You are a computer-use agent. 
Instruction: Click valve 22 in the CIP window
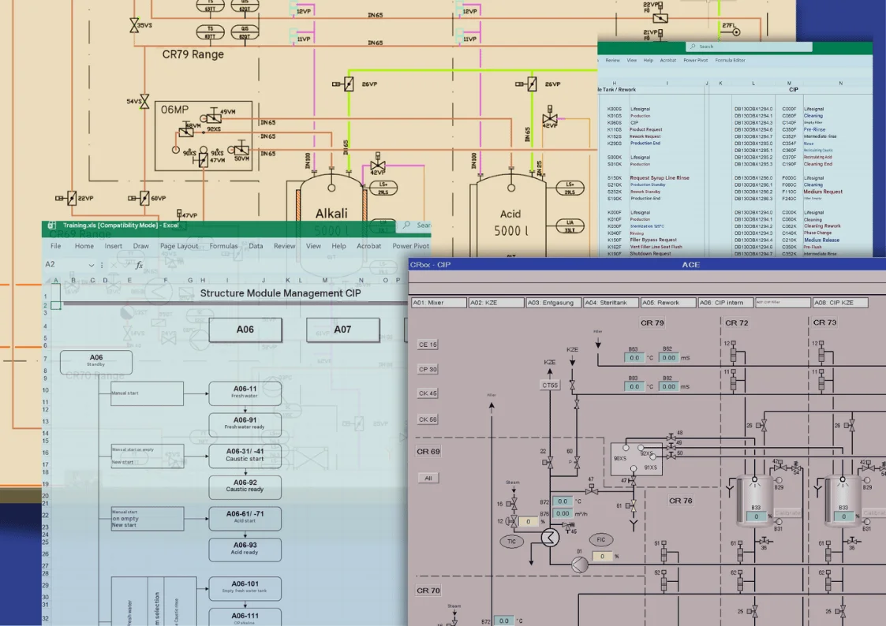pyautogui.click(x=548, y=463)
